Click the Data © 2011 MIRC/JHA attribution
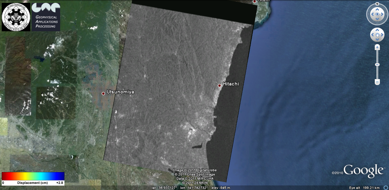This screenshot has height=190, width=389. point(195,179)
